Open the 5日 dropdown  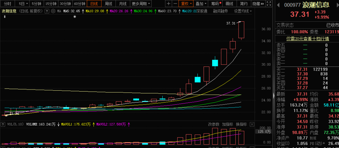pos(23,4)
